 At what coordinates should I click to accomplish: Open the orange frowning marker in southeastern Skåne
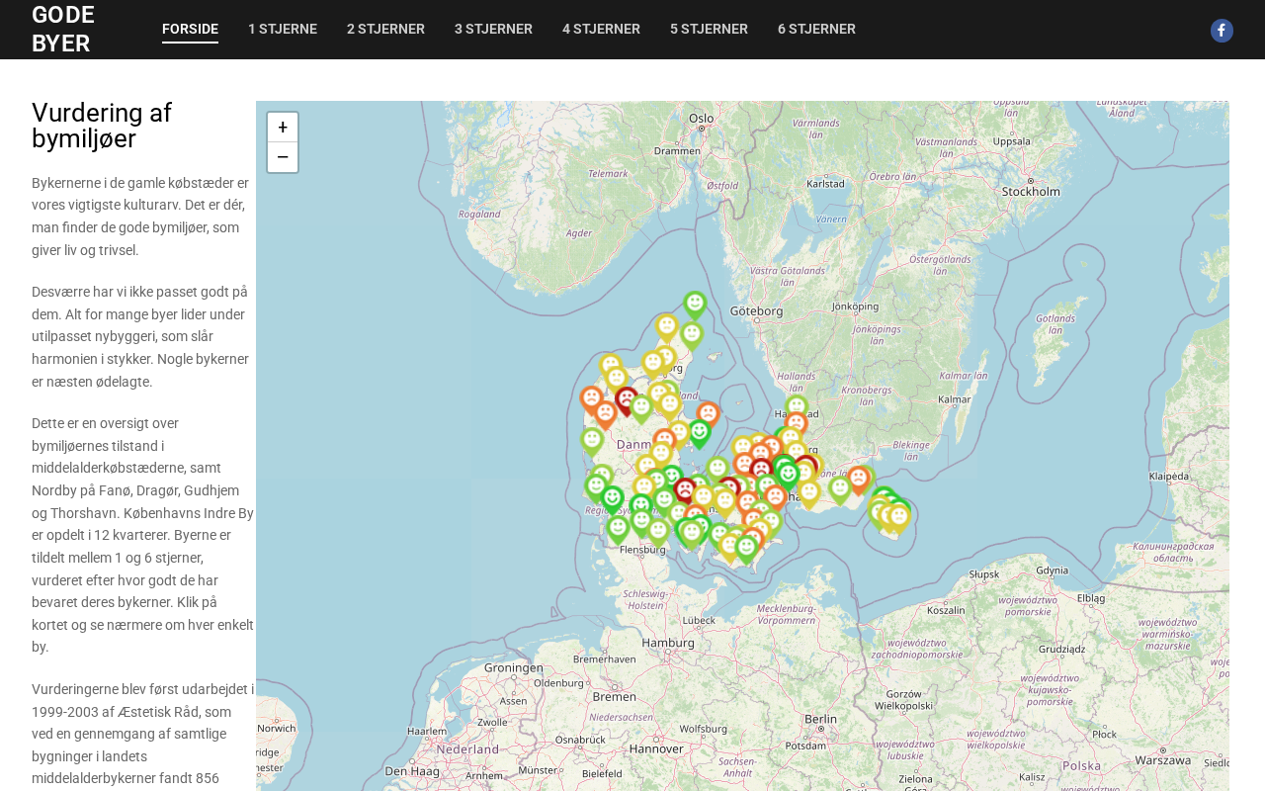coord(859,479)
